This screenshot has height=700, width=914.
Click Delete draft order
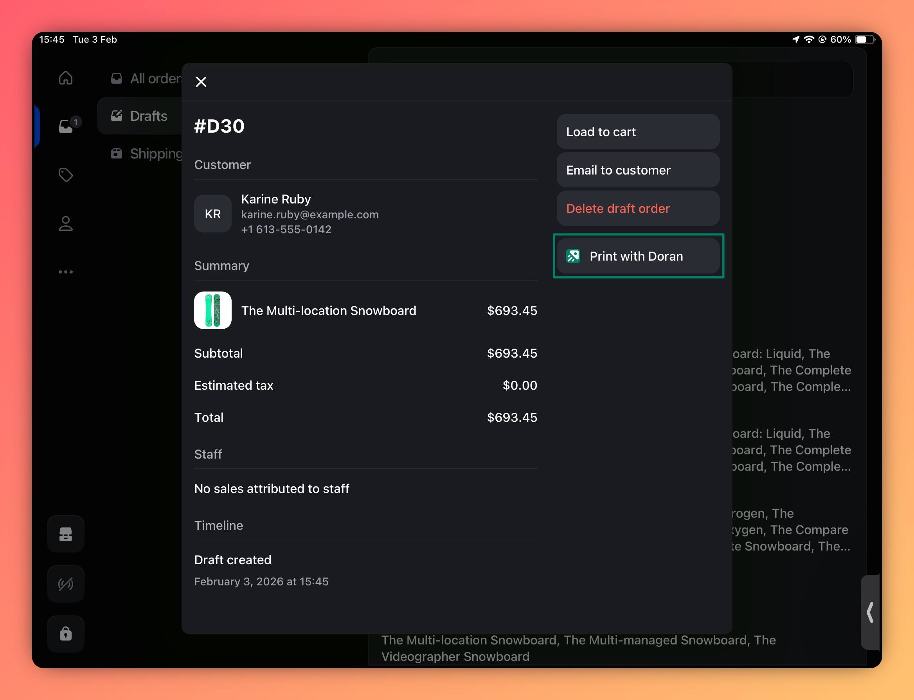638,208
